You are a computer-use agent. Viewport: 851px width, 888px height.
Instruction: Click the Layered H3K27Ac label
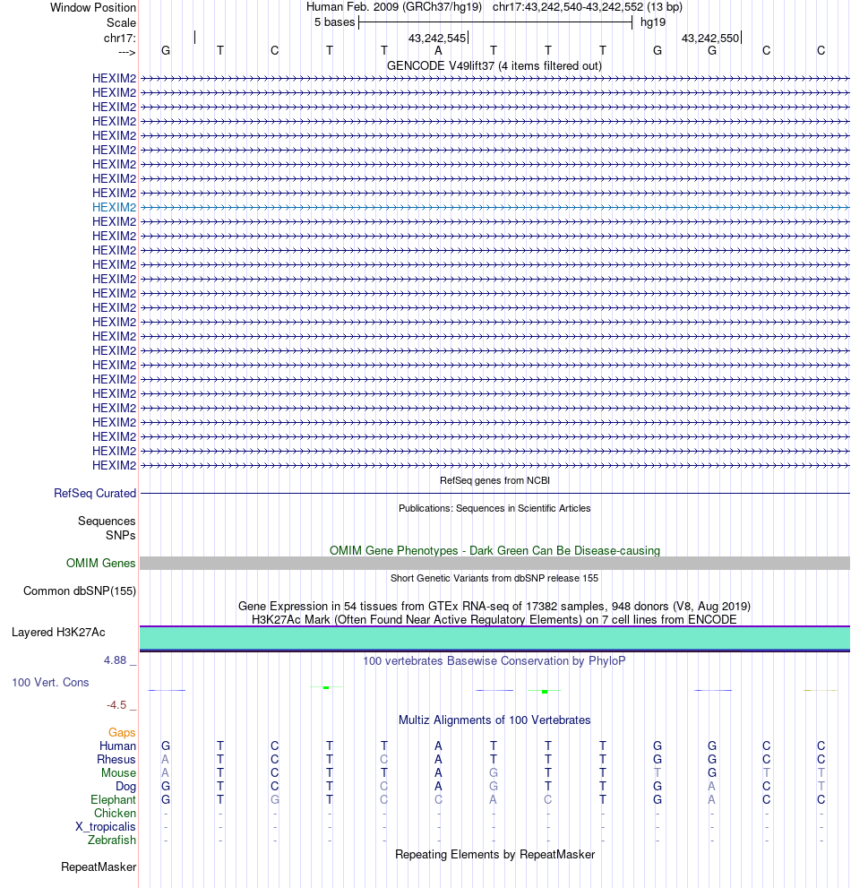click(58, 633)
